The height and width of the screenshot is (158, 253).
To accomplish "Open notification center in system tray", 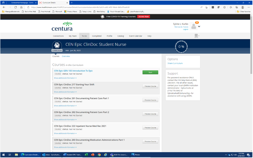I will 248,155.
